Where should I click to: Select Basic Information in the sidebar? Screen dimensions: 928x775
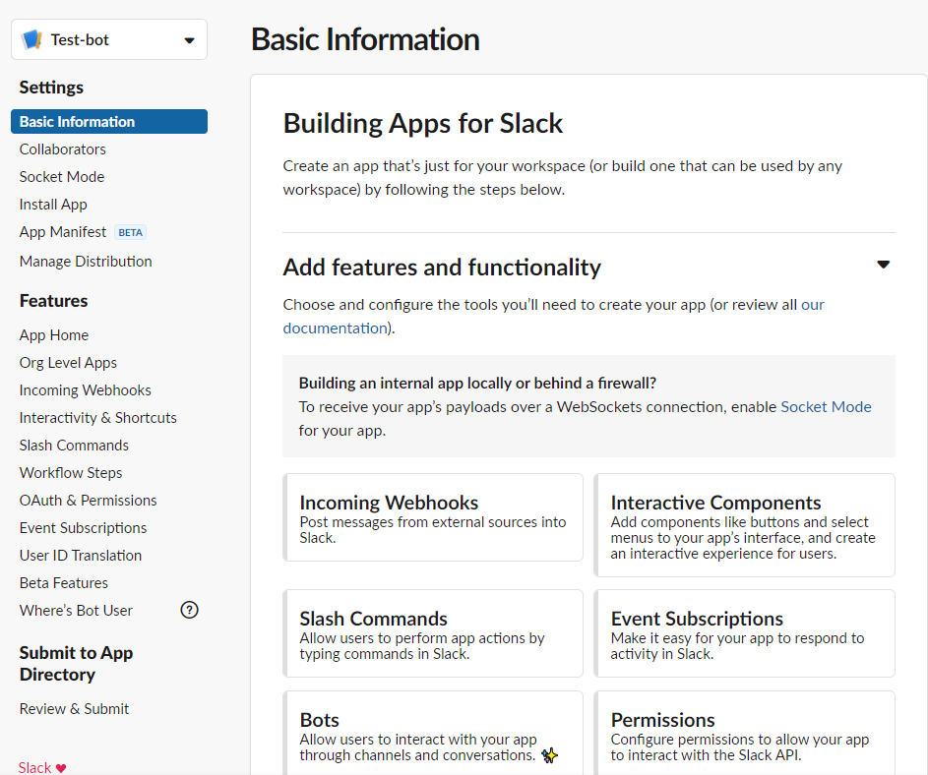pos(109,121)
